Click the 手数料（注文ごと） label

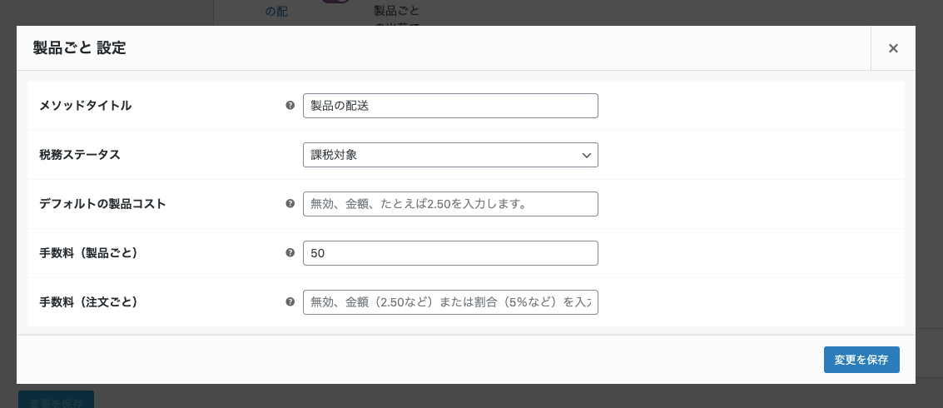point(88,302)
